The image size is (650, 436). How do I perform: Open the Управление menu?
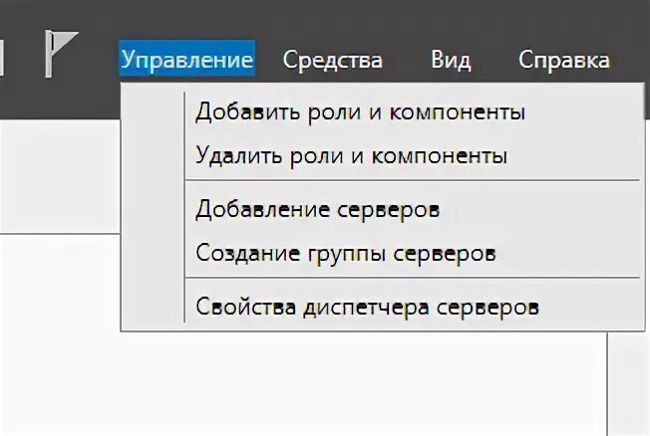(x=186, y=60)
